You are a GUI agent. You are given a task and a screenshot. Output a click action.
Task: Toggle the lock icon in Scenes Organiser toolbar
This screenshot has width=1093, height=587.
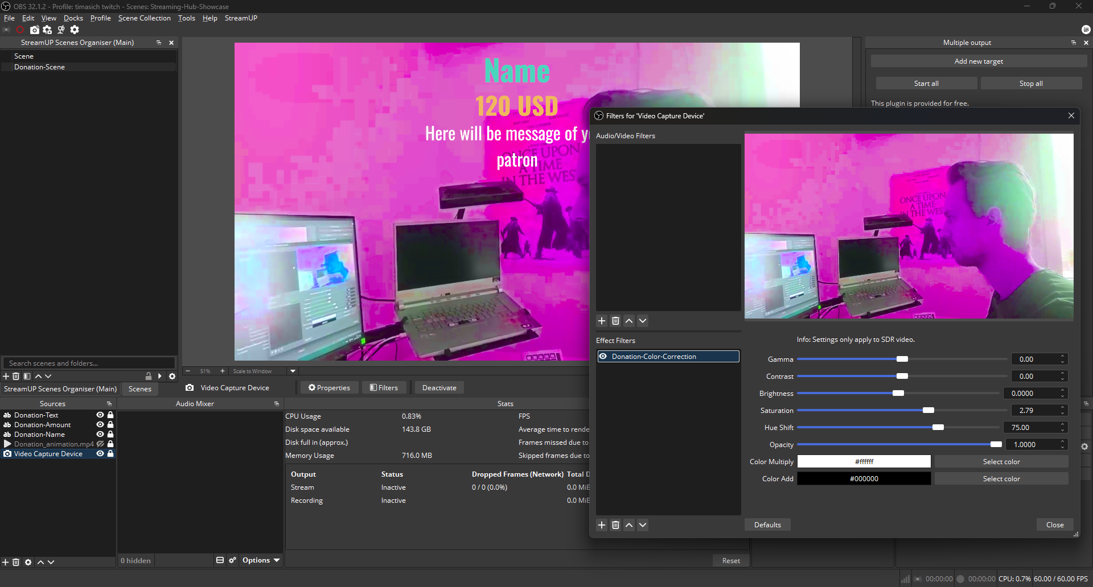coord(149,377)
